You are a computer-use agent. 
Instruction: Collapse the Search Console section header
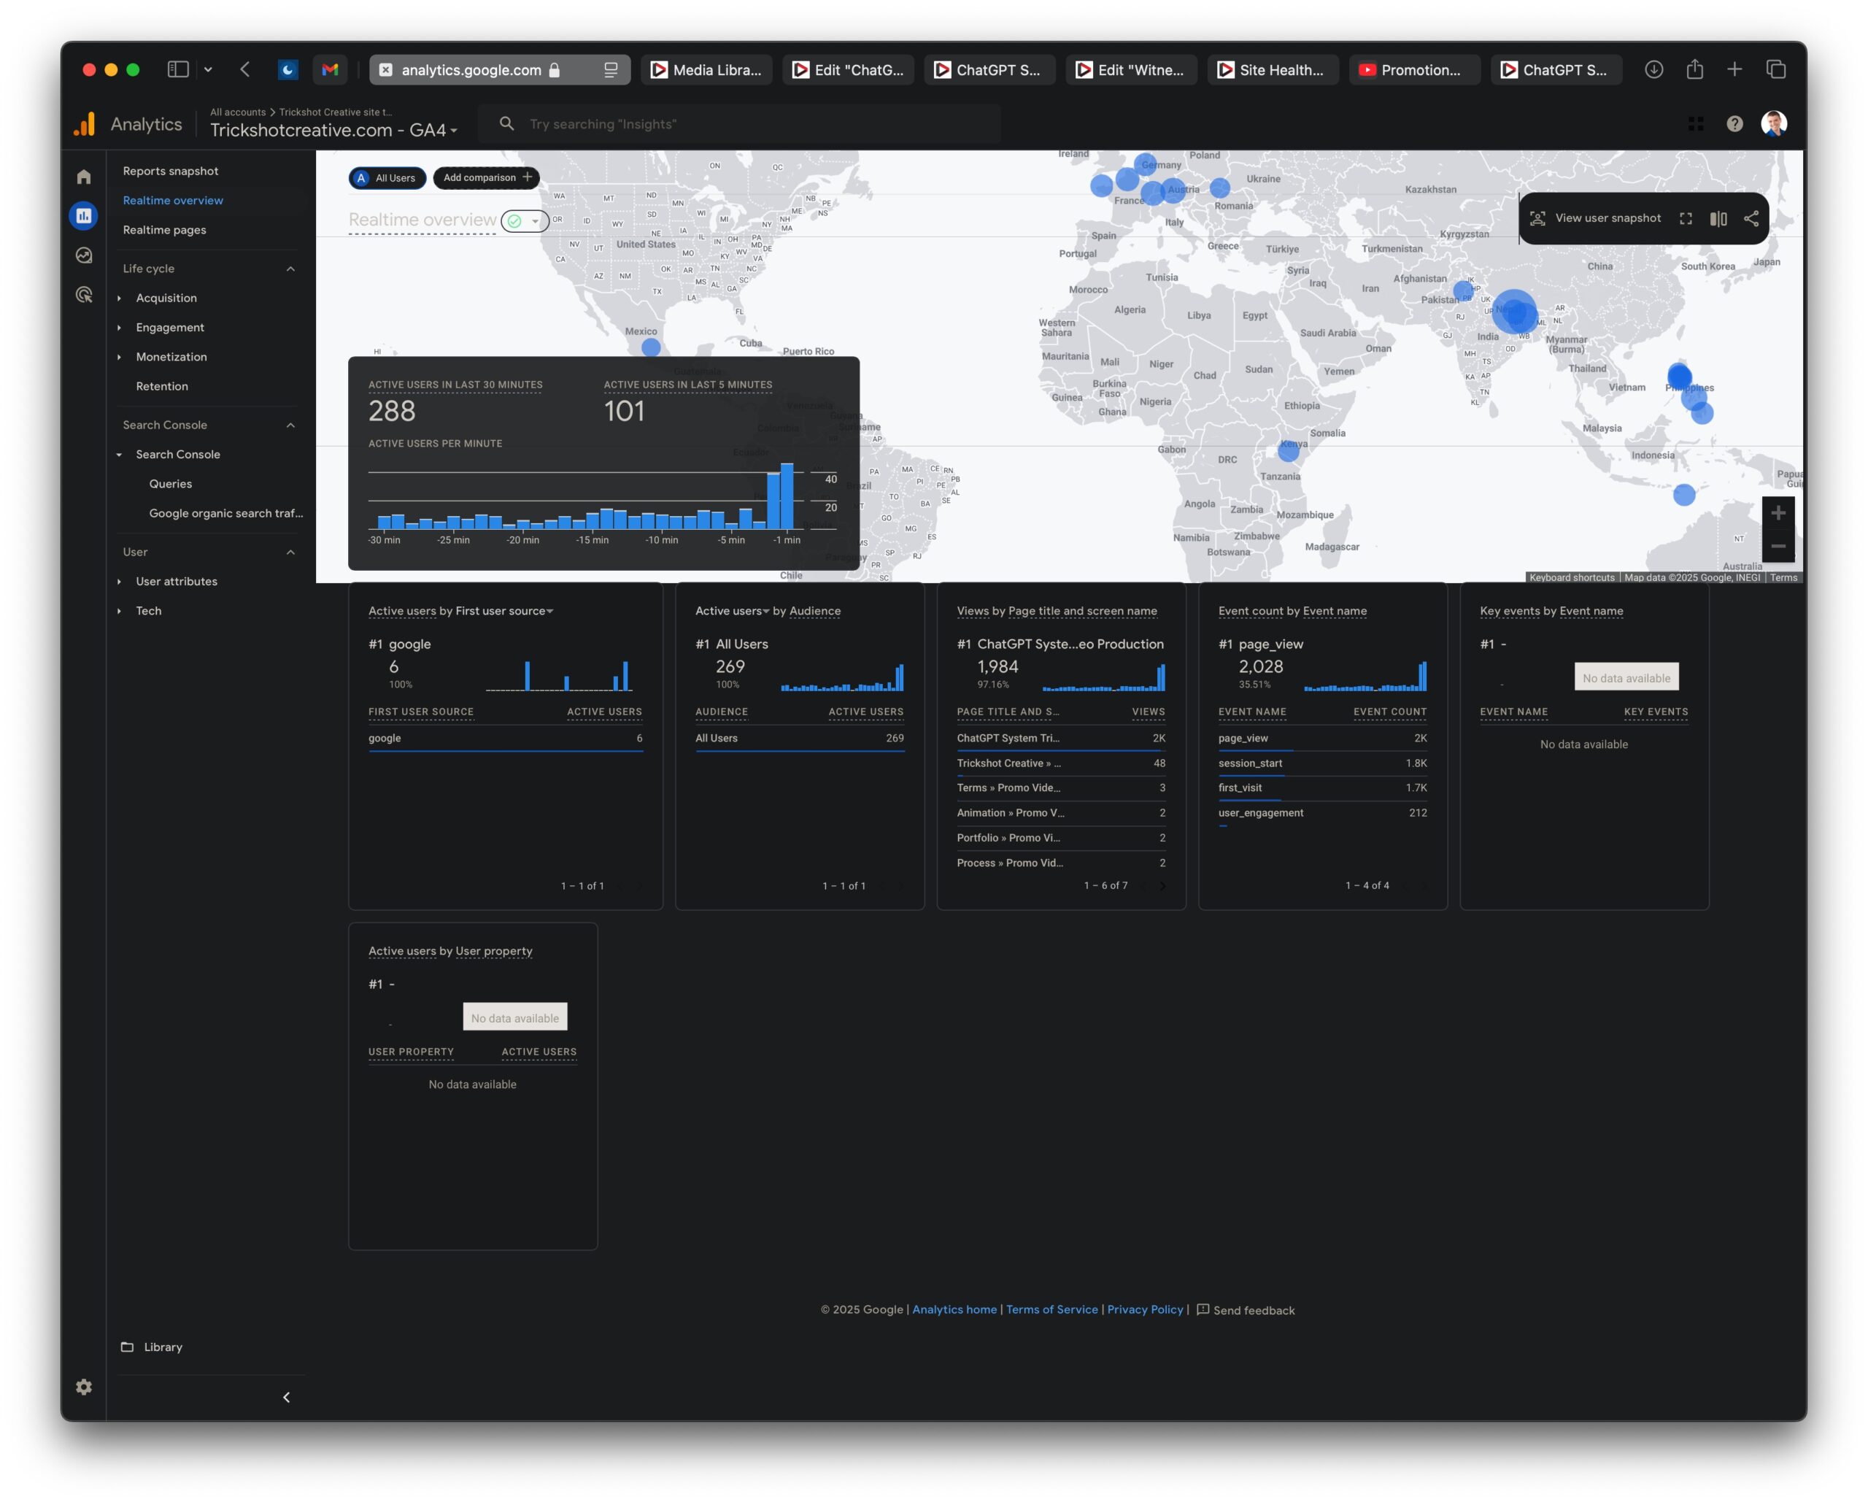(291, 425)
